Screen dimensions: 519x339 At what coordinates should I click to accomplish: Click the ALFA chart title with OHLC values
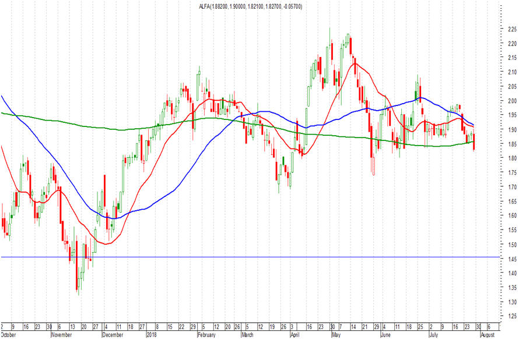point(251,6)
